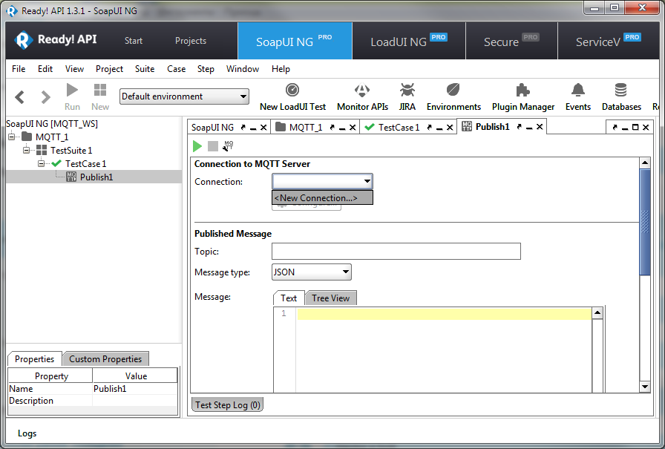Viewport: 665px width, 449px height.
Task: Run the Publish1 test step
Action: pos(197,146)
